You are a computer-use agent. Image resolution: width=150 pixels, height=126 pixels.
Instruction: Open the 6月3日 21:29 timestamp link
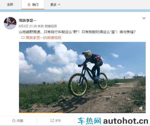pyautogui.click(x=28, y=26)
